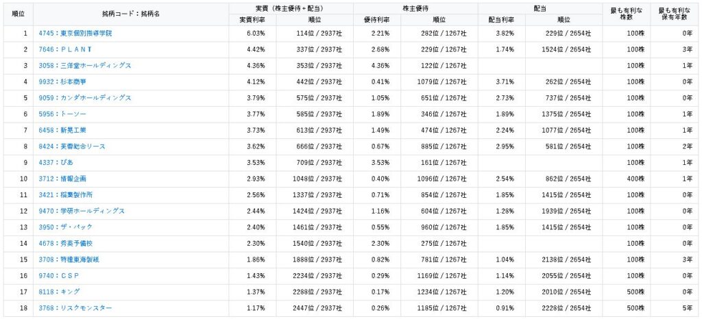Click the 9059:カンダホールディングス link
The height and width of the screenshot is (319, 702).
click(x=85, y=98)
